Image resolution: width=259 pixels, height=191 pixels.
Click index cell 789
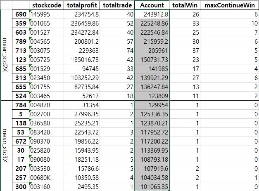click(21, 42)
